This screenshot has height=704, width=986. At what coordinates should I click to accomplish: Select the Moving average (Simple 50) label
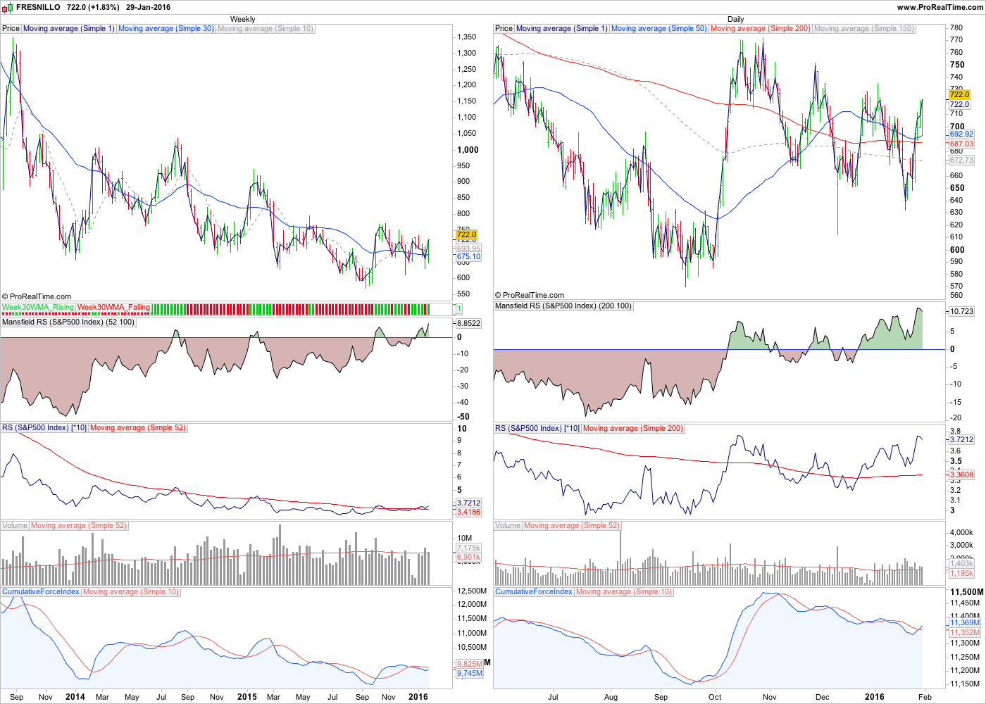[x=659, y=29]
